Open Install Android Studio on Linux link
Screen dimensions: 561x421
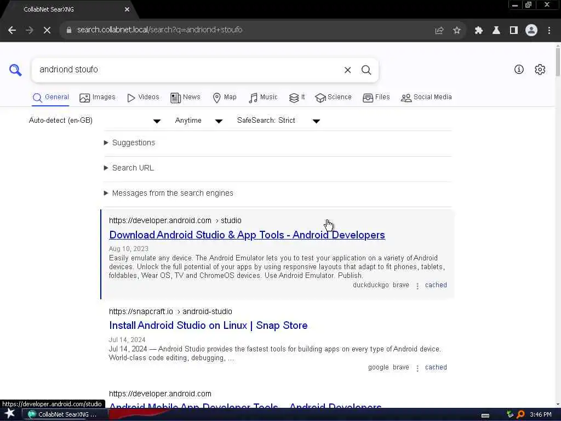[x=208, y=326]
